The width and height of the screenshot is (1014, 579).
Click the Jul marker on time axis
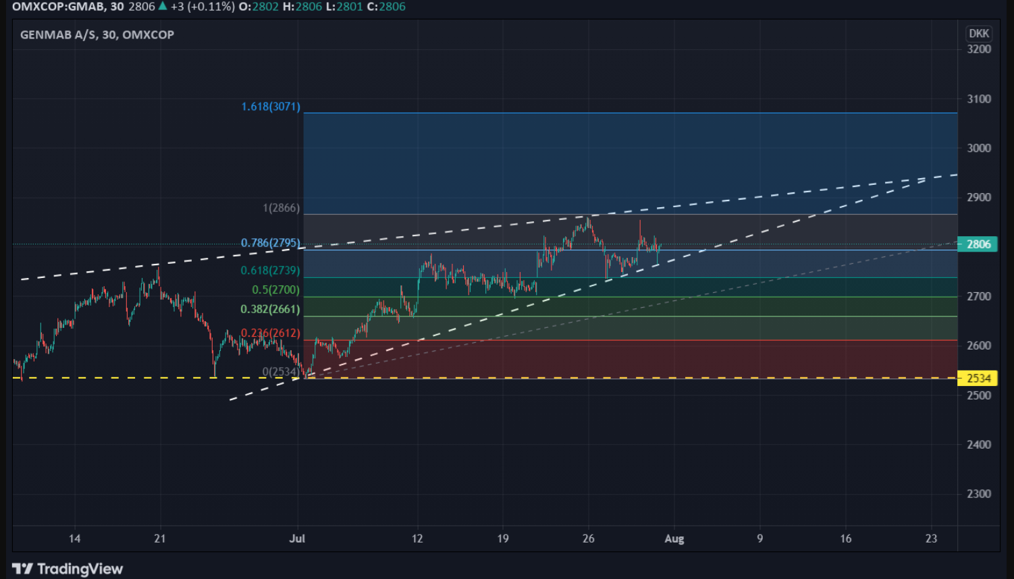click(x=297, y=539)
